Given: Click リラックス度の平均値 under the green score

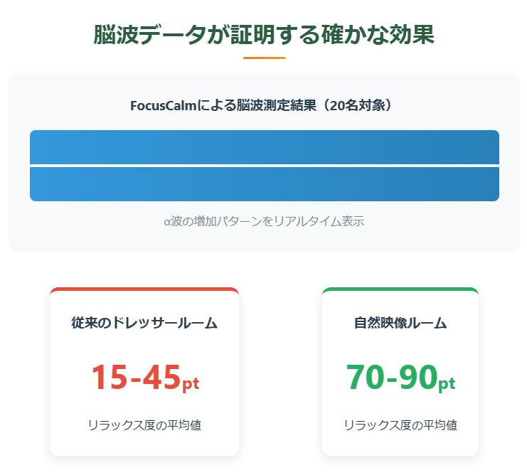Looking at the screenshot, I should point(400,425).
